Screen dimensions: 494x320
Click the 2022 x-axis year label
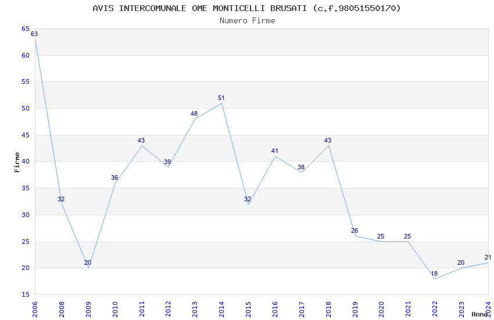(x=435, y=309)
